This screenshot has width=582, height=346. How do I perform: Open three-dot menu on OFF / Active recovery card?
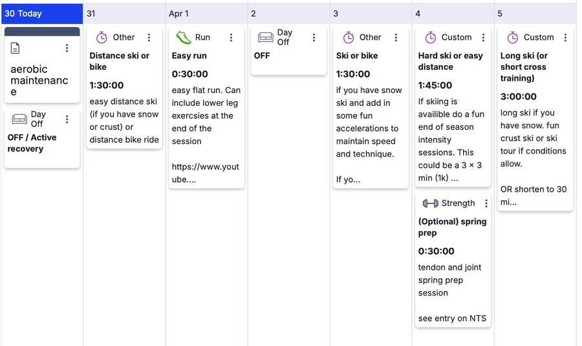point(67,119)
